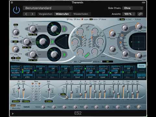This screenshot has width=156, height=117.
Task: Click the link icon next to Ansicht
Action: (140, 14)
